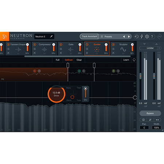Bypass the yellow-green high band

coord(113,71)
